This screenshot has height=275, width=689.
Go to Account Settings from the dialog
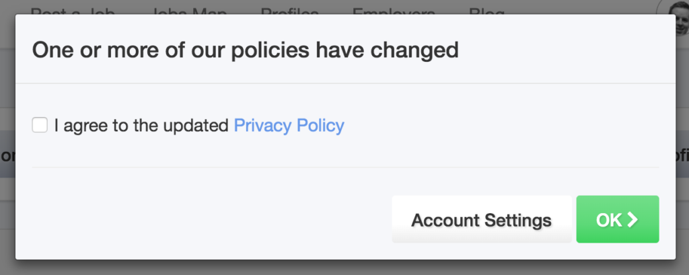point(482,219)
